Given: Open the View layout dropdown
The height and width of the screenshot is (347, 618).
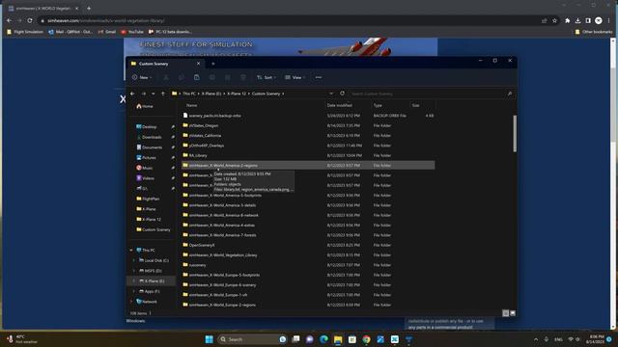Looking at the screenshot, I should (x=295, y=77).
